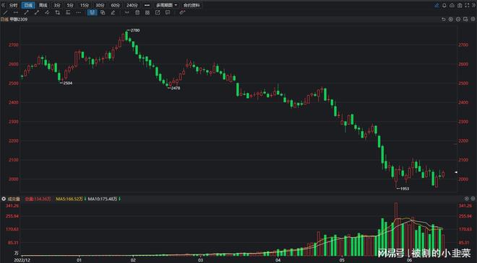Image resolution: width=477 pixels, height=263 pixels.
Task: Open the calendar date icon
Action: pyautogui.click(x=137, y=13)
